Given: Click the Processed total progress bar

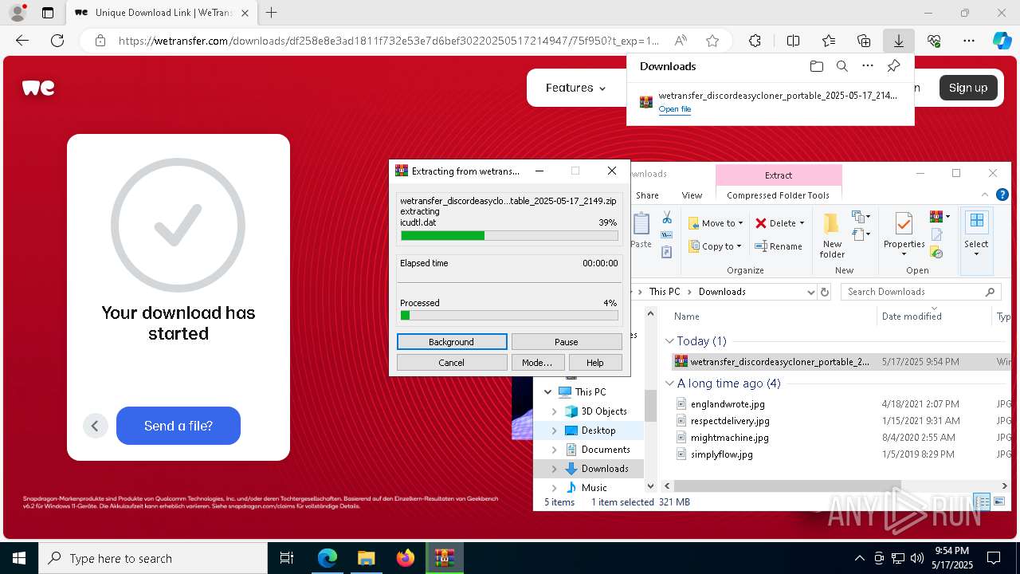Looking at the screenshot, I should click(x=509, y=316).
